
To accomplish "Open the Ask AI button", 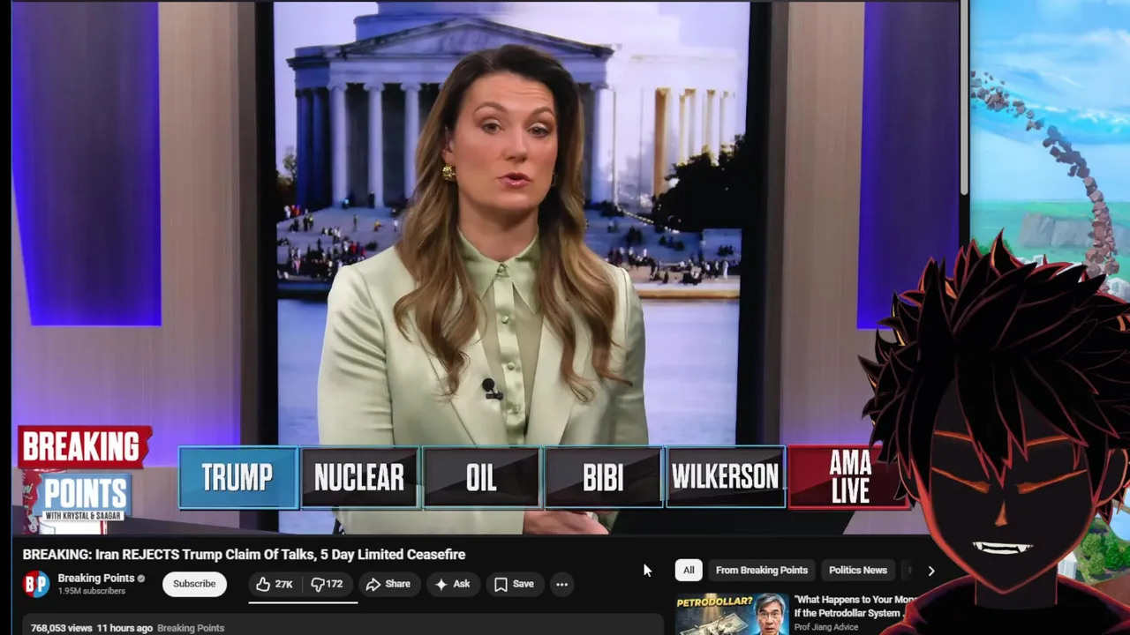I will tap(452, 584).
